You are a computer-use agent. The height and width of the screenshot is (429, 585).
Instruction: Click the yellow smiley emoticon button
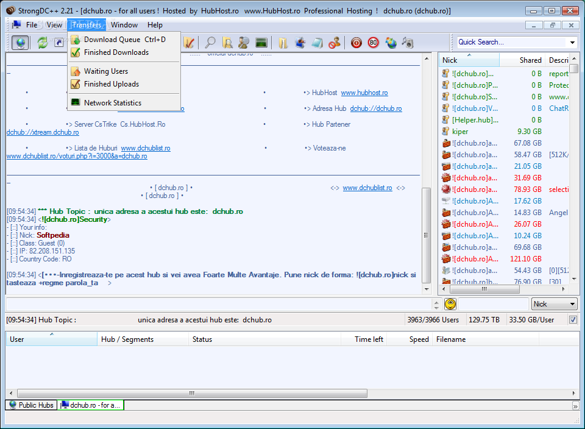[450, 303]
